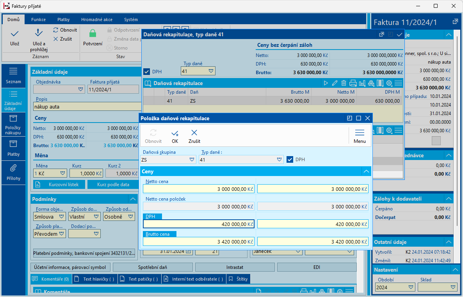Open Daňová skupina dropdown showing ZS
The width and height of the screenshot is (463, 297).
(x=192, y=160)
